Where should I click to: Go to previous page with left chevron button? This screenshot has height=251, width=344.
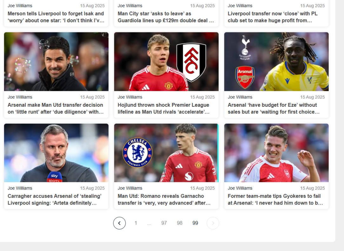coord(119,223)
